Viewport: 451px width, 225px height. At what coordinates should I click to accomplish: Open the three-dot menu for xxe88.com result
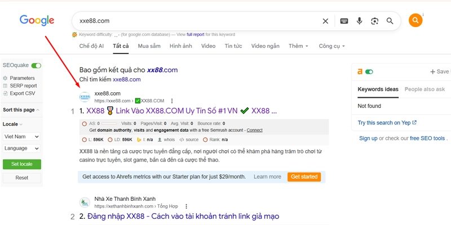click(x=173, y=101)
